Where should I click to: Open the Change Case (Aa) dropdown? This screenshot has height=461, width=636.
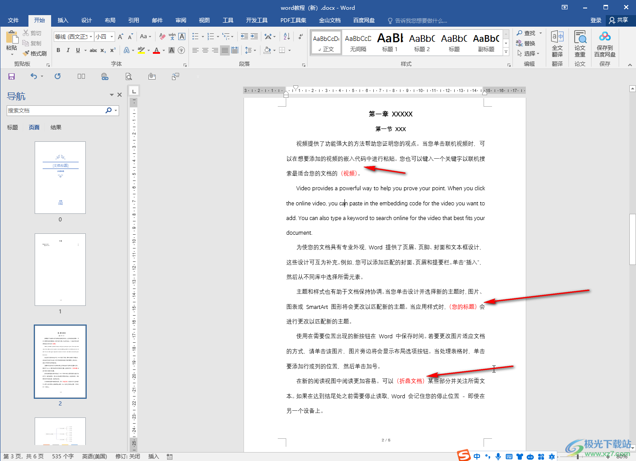[145, 36]
